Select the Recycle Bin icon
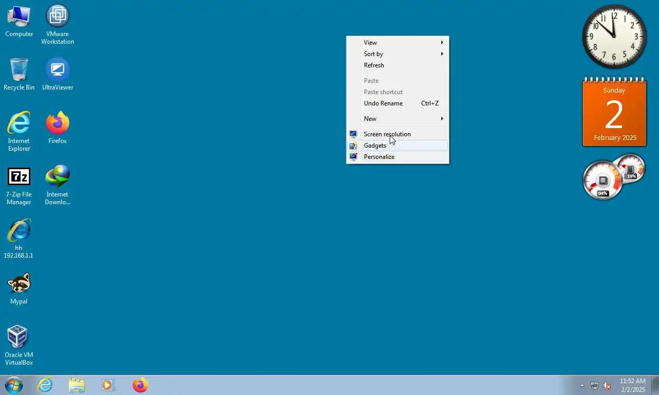 point(19,75)
